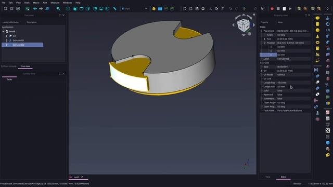Viewport: 333px width, 187px height.
Task: Switch to the Python console tab
Action: [9, 66]
